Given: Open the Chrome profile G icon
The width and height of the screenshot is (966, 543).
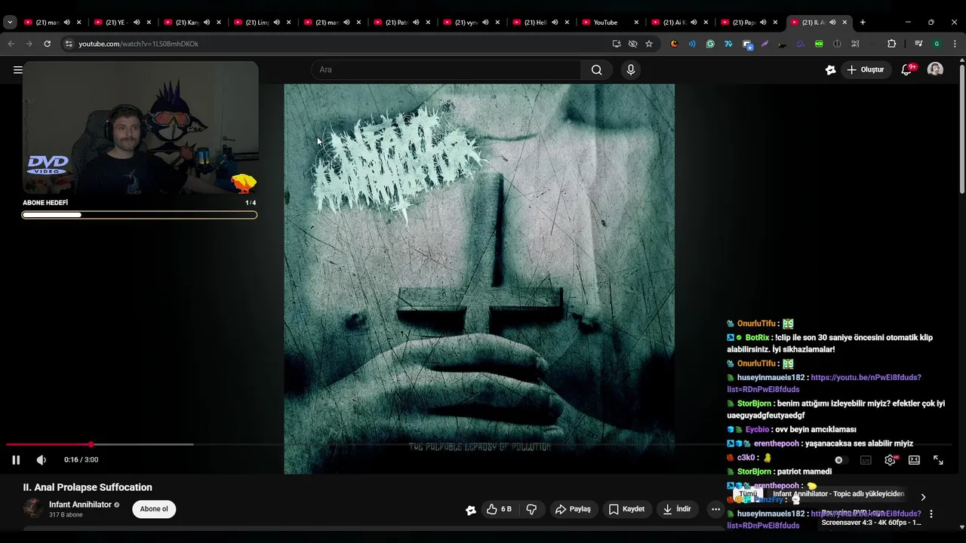Looking at the screenshot, I should tap(937, 44).
